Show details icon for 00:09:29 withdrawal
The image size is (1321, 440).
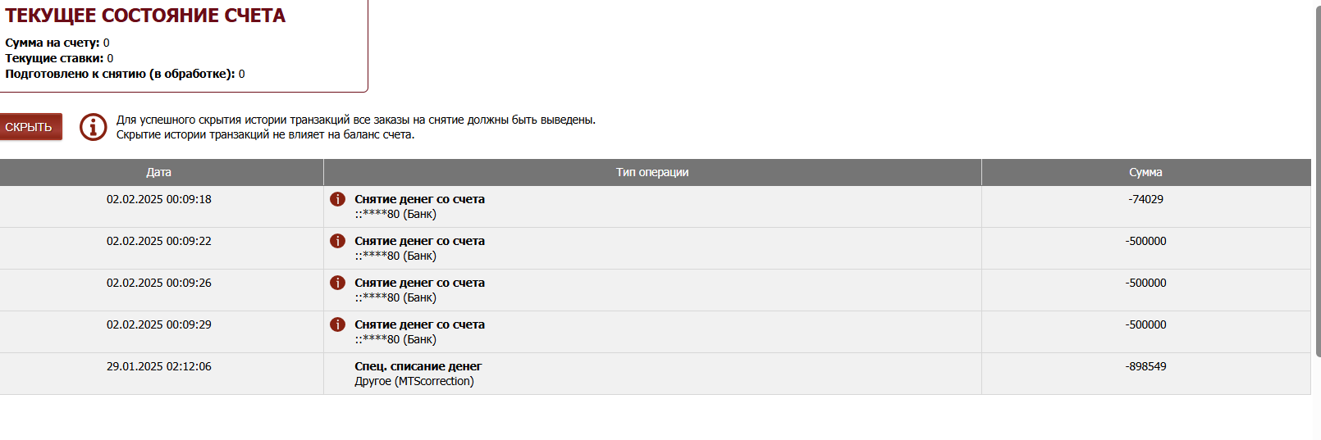[337, 324]
